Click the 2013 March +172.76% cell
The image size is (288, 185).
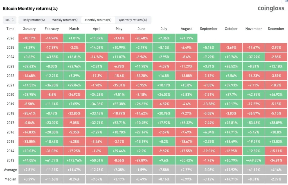[74, 160]
